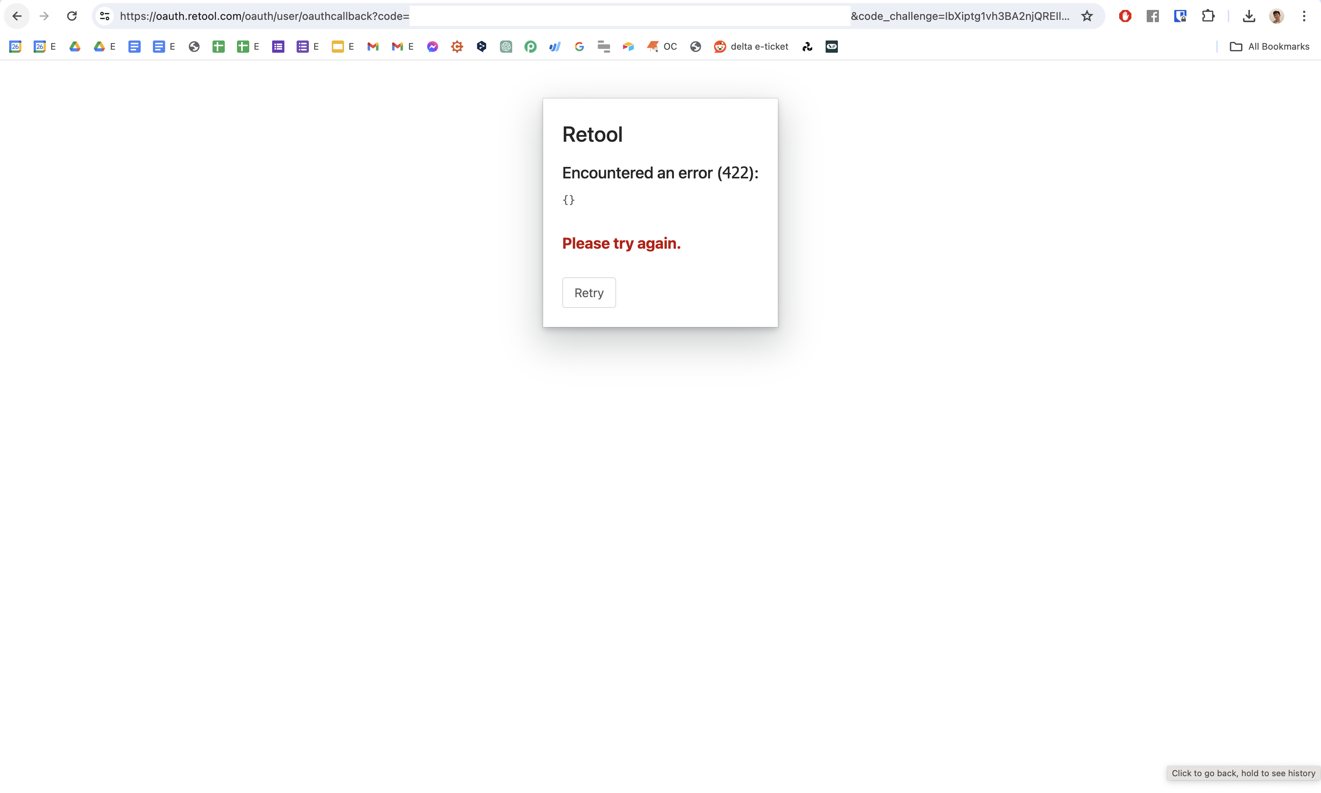The image size is (1321, 793).
Task: Open the site information icon in address bar
Action: (105, 16)
